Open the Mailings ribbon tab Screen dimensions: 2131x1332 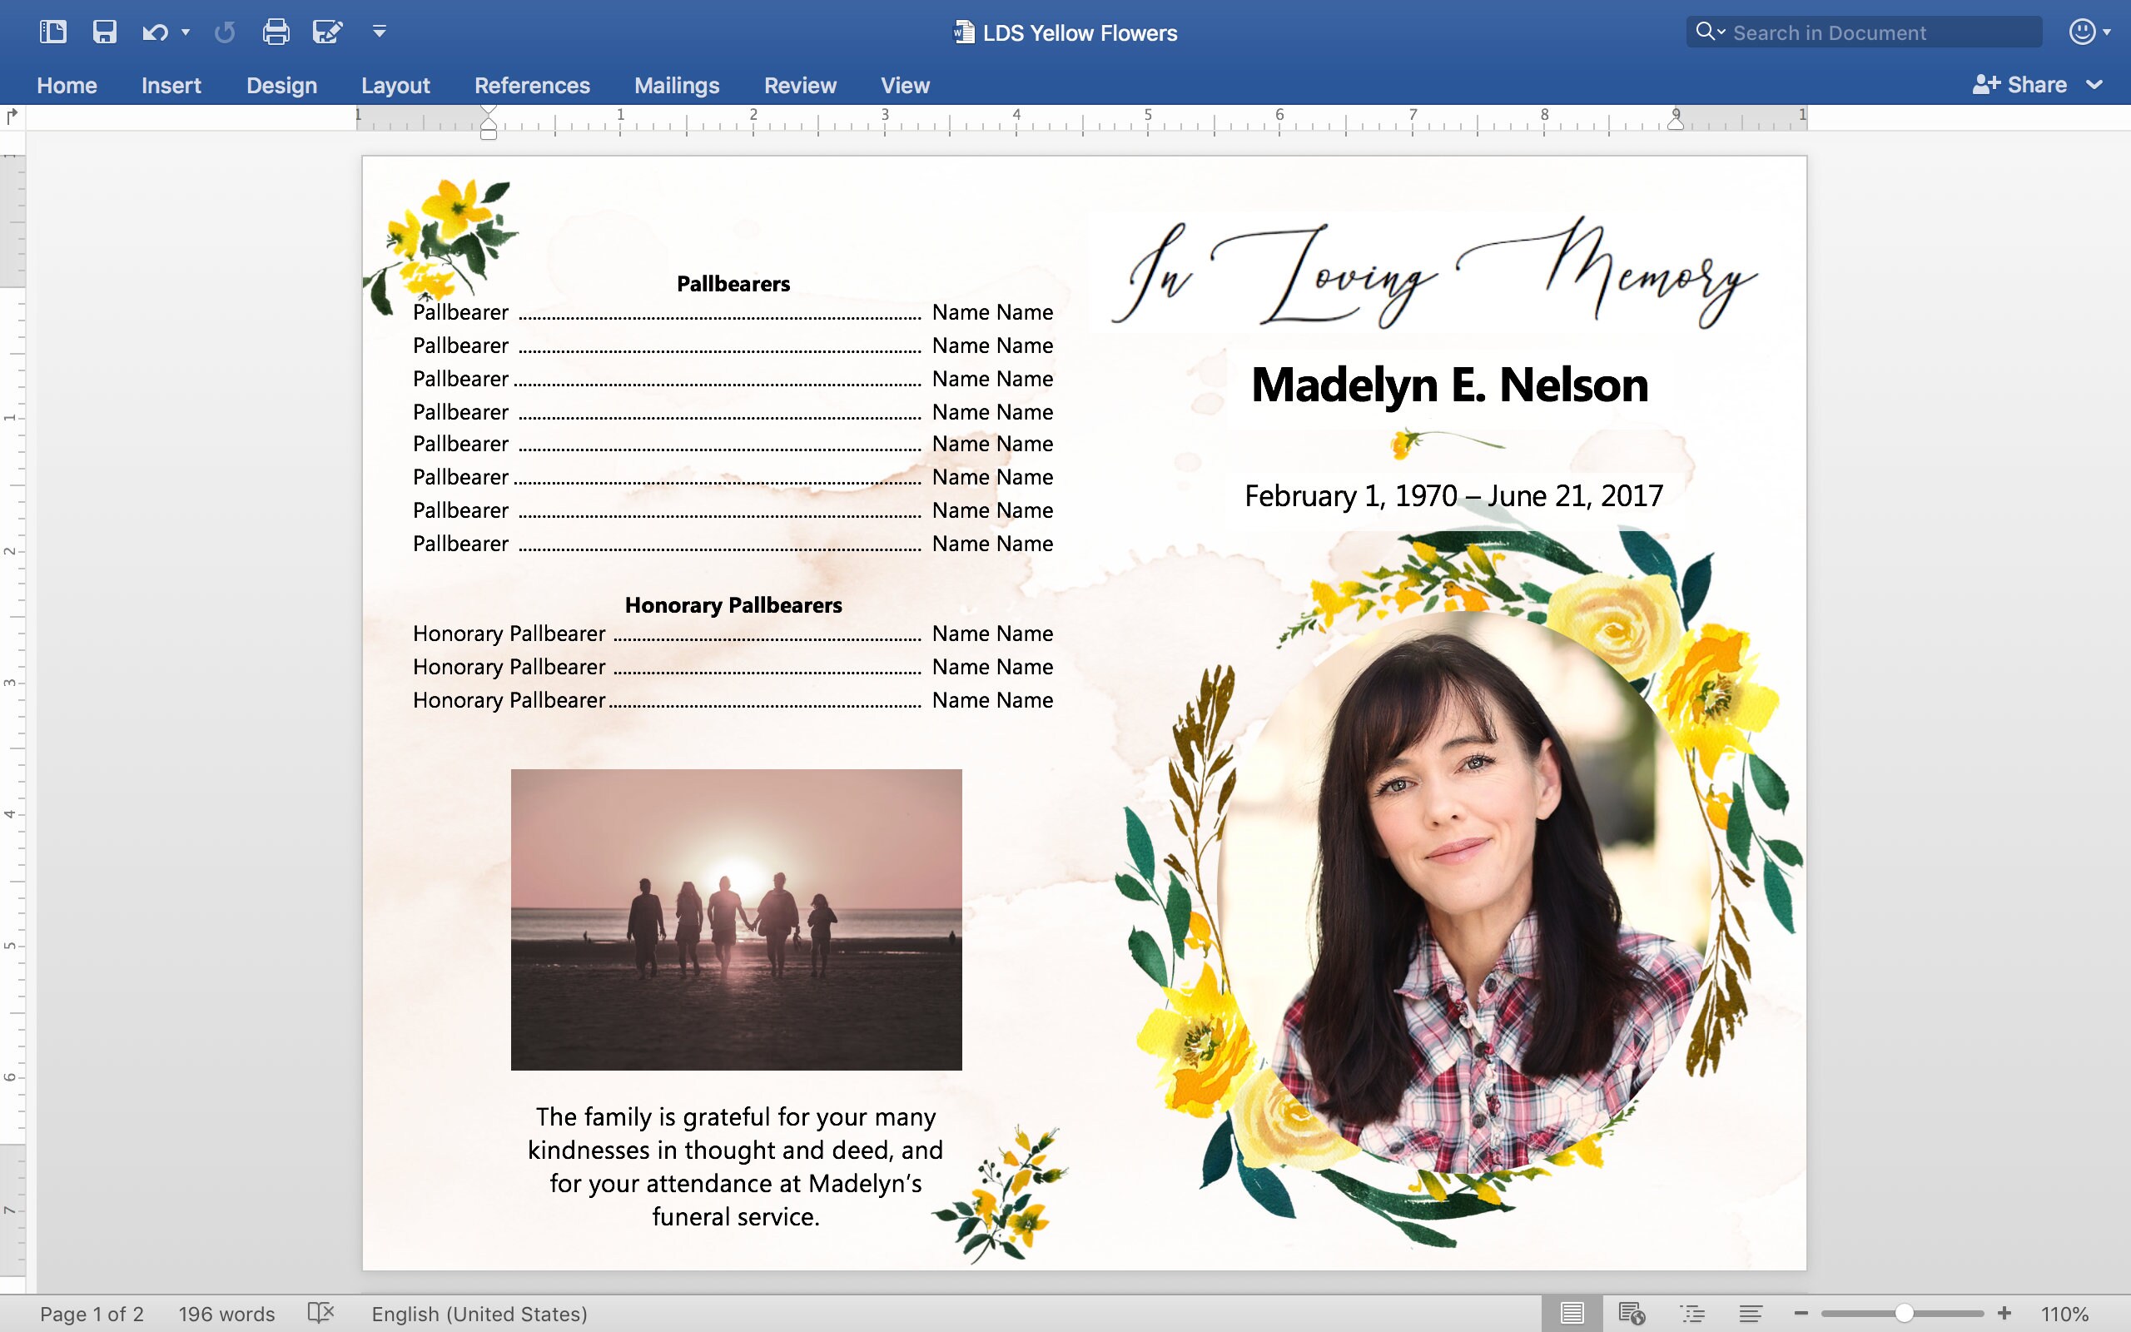pos(676,86)
